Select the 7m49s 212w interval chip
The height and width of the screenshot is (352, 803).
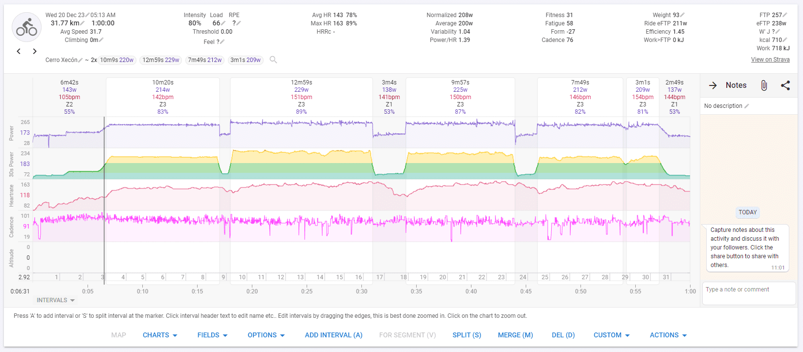205,60
